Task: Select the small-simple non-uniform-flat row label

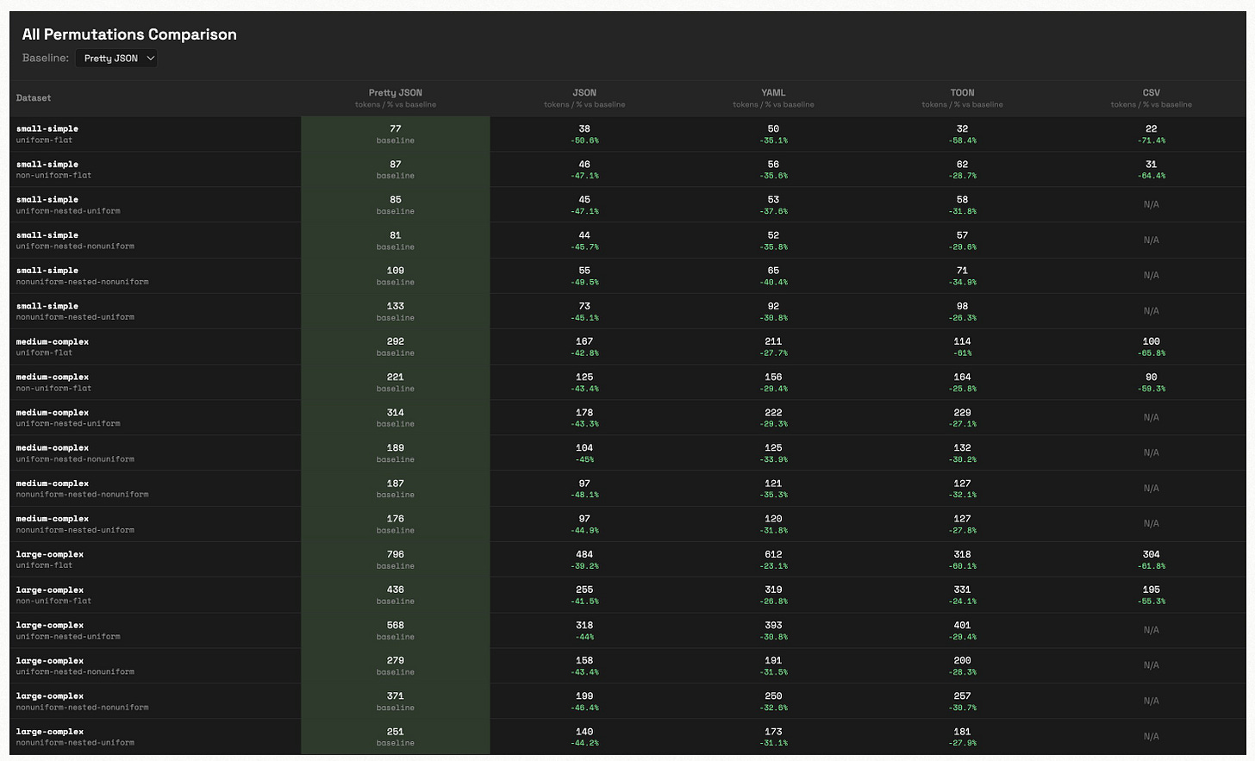Action: (x=53, y=169)
